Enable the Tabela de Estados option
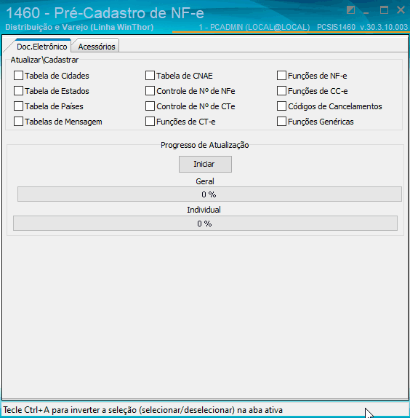This screenshot has width=410, height=418. (18, 91)
